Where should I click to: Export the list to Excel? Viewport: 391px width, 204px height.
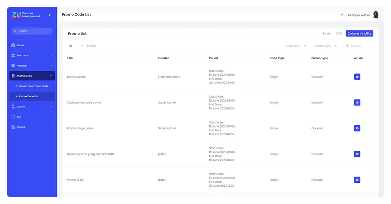(x=326, y=33)
